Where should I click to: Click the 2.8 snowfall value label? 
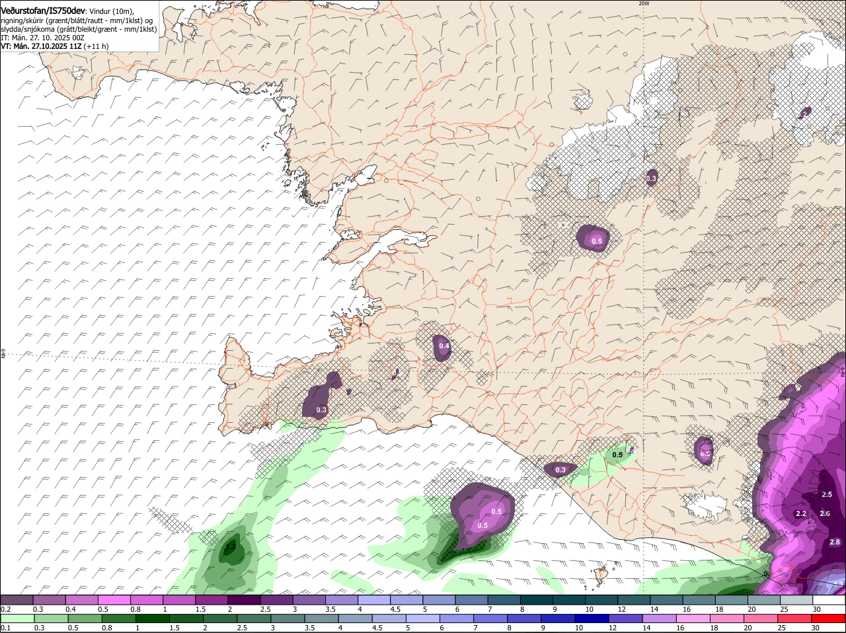pos(835,542)
